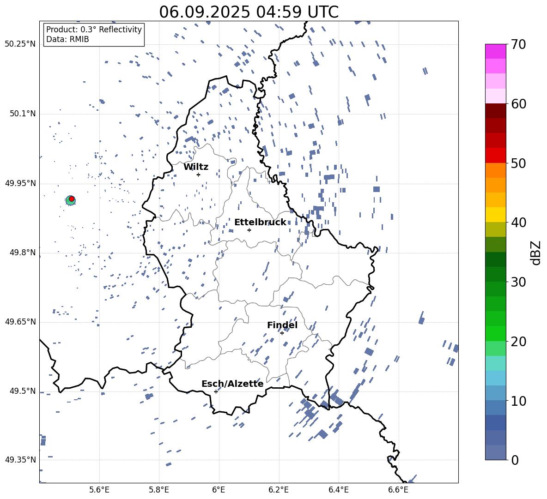Click the 10 colorbar tick label

point(518,401)
